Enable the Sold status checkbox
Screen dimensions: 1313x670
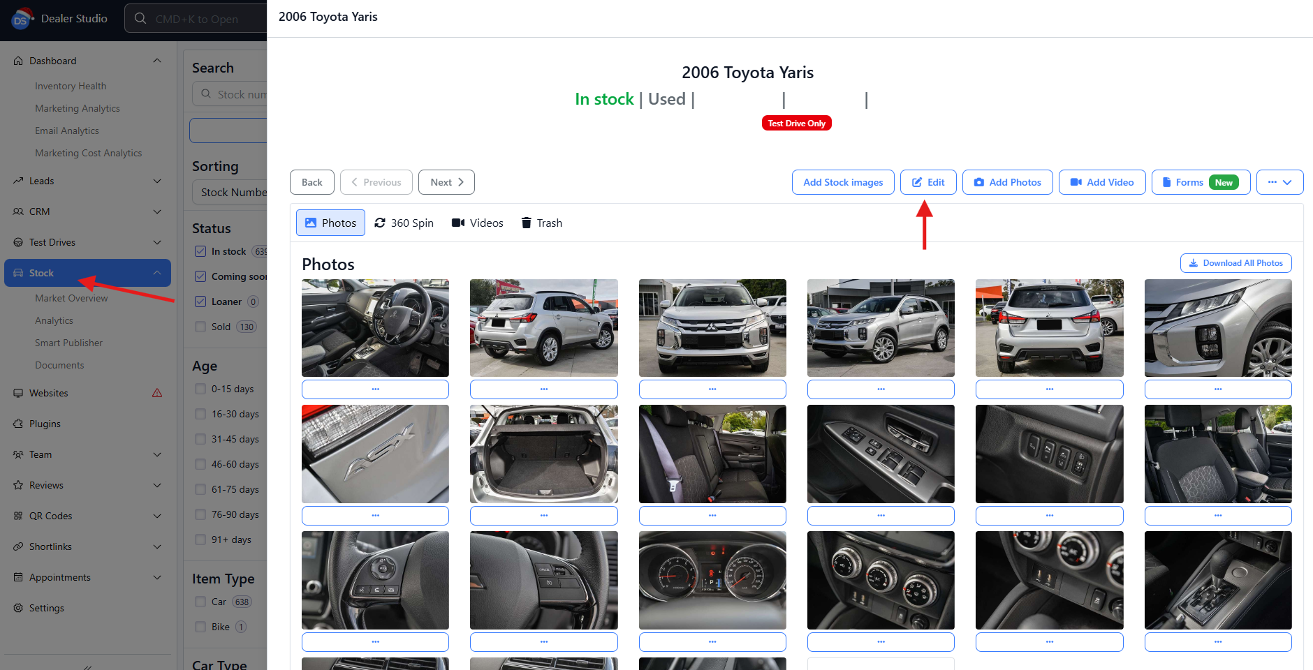coord(200,327)
